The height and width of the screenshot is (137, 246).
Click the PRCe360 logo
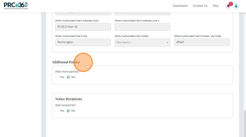coord(16,6)
